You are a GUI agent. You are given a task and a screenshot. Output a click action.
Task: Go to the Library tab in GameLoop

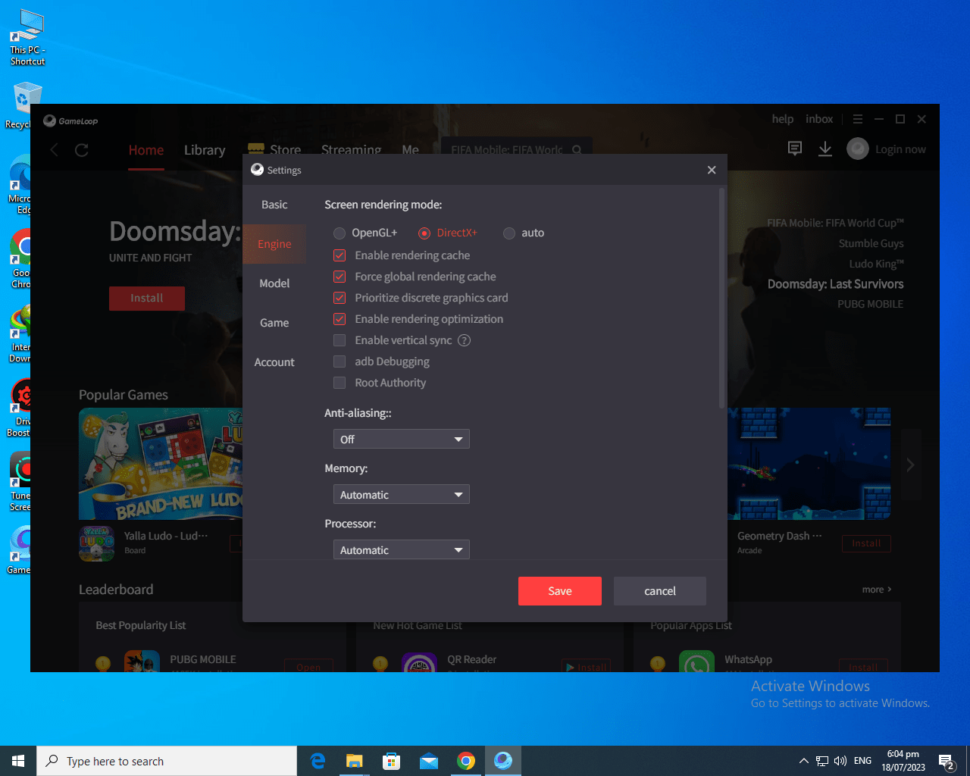click(205, 150)
